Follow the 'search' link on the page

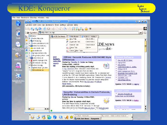[56, 63]
